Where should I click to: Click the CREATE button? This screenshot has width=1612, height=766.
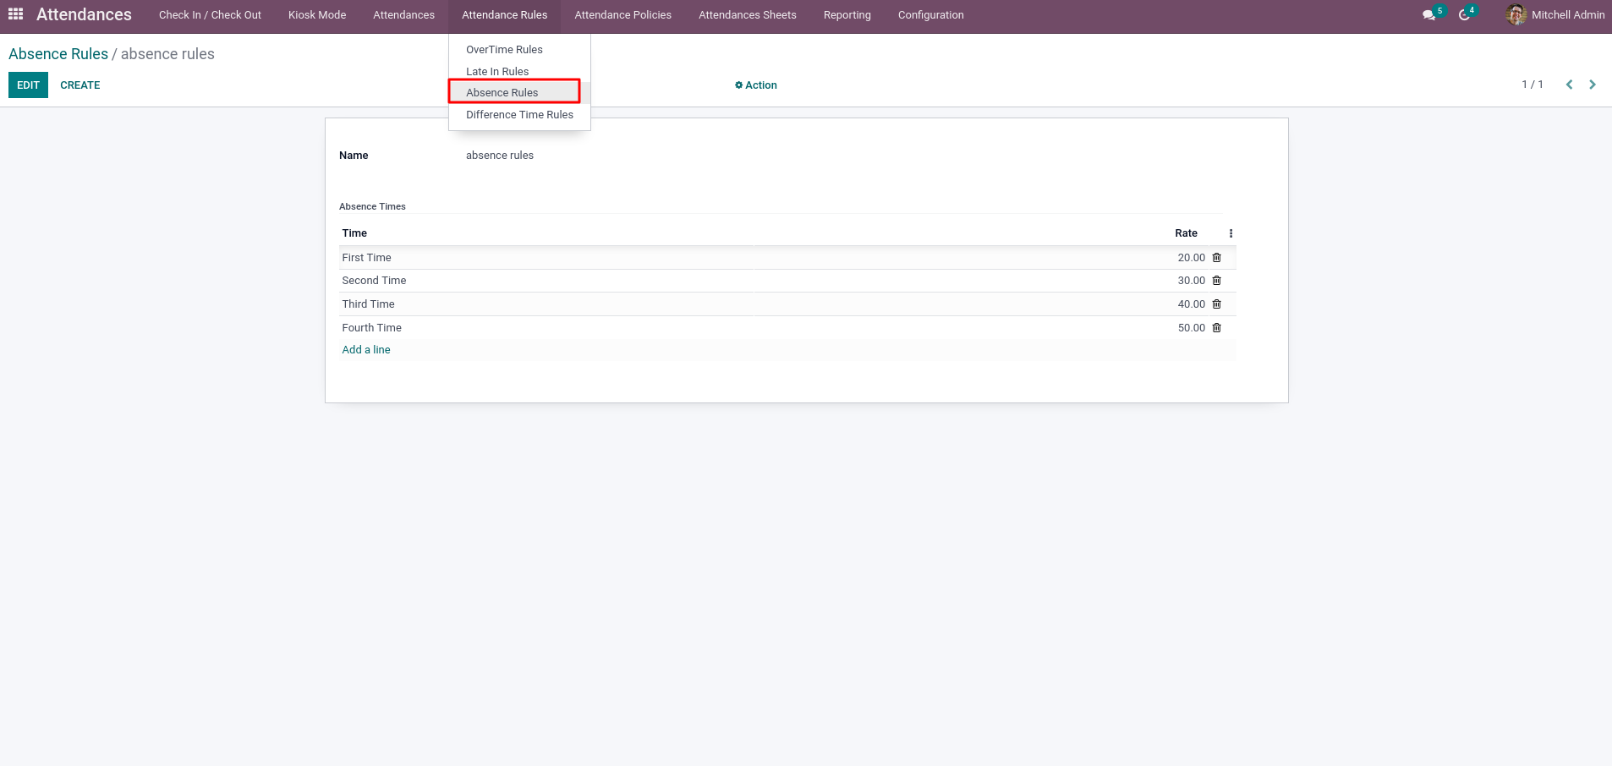tap(80, 85)
